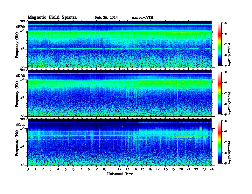
Task: Click hour "18" on the time axis
Action: 166,169
